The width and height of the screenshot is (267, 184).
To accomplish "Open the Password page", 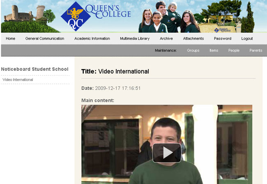I will 223,38.
